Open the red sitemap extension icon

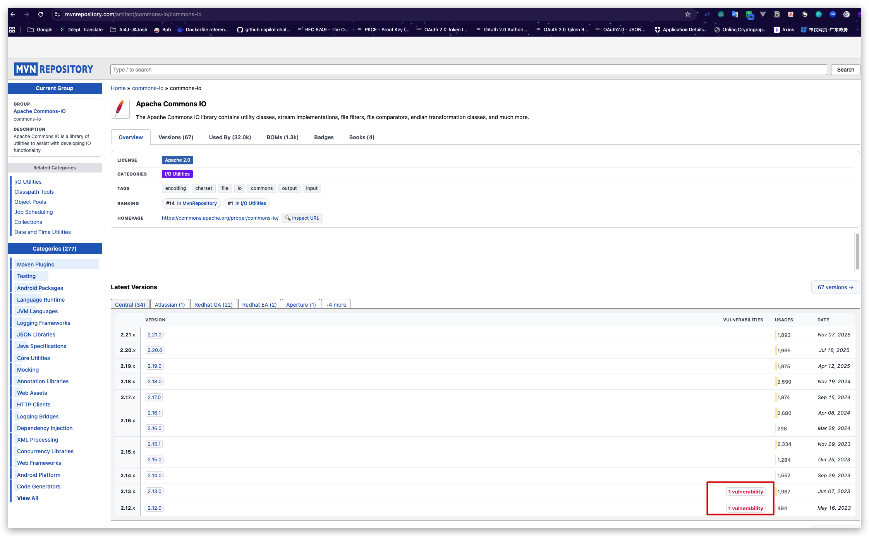click(x=791, y=14)
